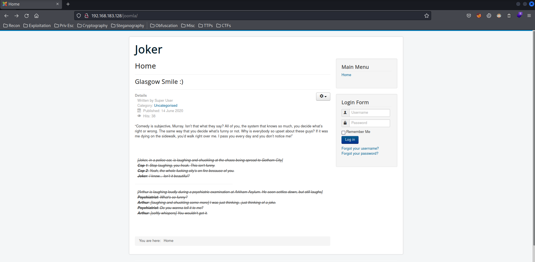Open tracking protection shield icon
The image size is (535, 262).
[x=79, y=16]
